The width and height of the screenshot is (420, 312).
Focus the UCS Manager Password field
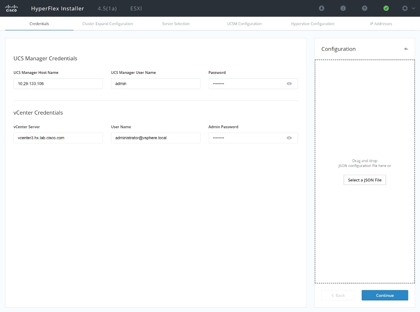(253, 83)
